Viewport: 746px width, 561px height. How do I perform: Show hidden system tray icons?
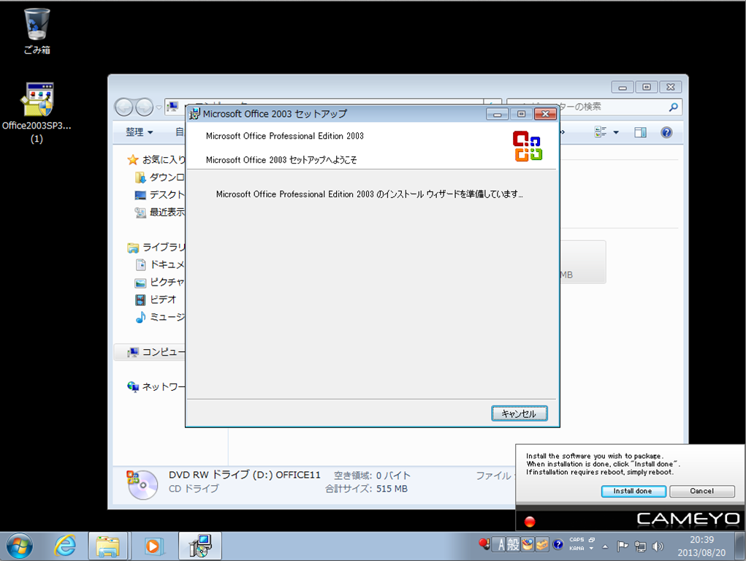coord(605,546)
